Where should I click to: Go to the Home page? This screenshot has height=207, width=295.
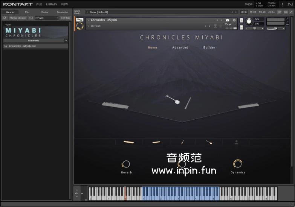(x=152, y=47)
